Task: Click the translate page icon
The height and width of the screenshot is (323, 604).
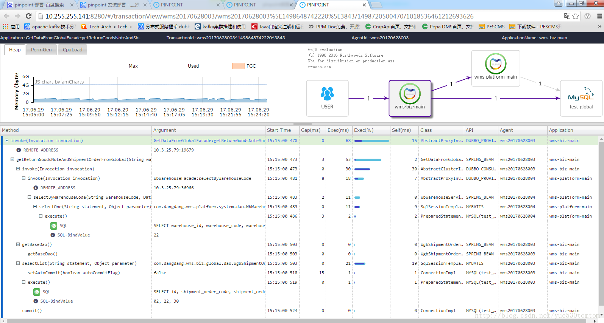Action: point(567,16)
